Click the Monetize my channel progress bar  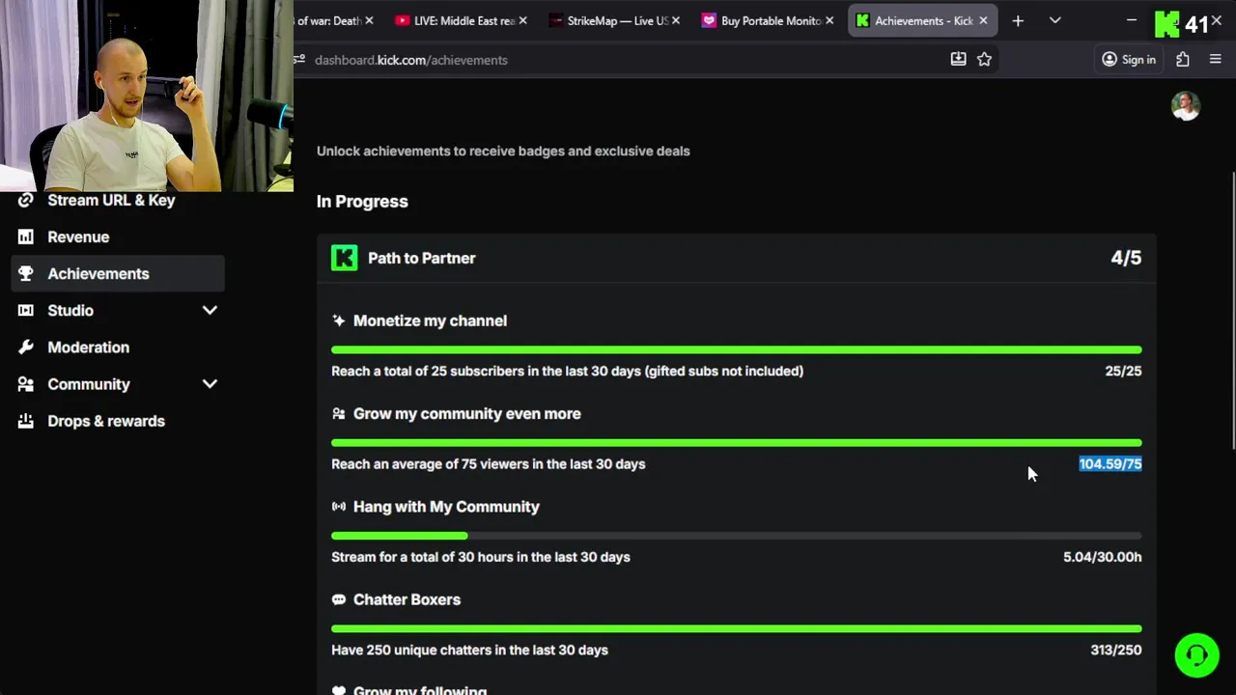click(736, 349)
